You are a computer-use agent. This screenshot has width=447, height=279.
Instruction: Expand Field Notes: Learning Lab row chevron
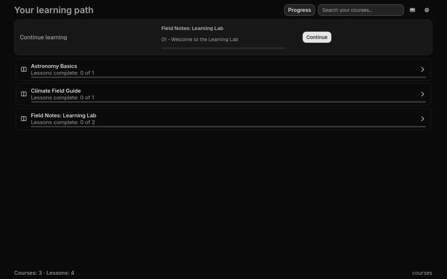pyautogui.click(x=423, y=119)
